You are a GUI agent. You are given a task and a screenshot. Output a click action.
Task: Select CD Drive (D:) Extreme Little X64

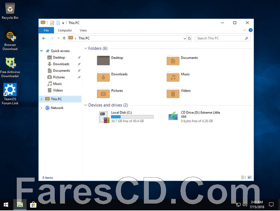(194, 117)
